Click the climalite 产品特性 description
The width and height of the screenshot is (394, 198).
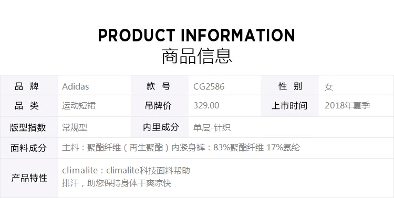pyautogui.click(x=126, y=177)
